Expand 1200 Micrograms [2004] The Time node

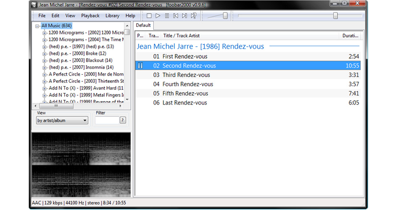45,40
